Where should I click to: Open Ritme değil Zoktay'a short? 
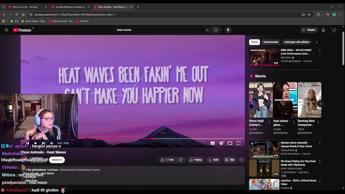point(261,100)
